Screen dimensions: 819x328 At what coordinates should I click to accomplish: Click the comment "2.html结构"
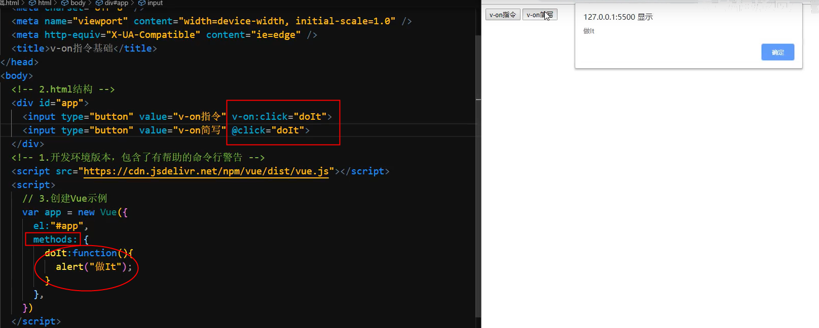coord(63,89)
